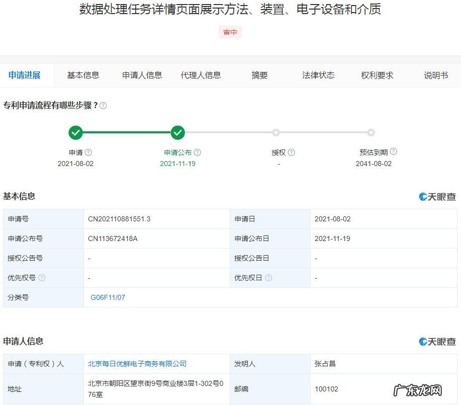Open the 说明书 tab

(434, 74)
